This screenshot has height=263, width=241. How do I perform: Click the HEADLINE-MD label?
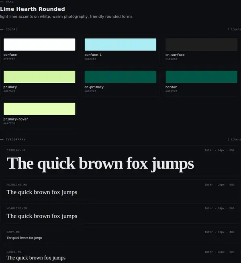17,185
